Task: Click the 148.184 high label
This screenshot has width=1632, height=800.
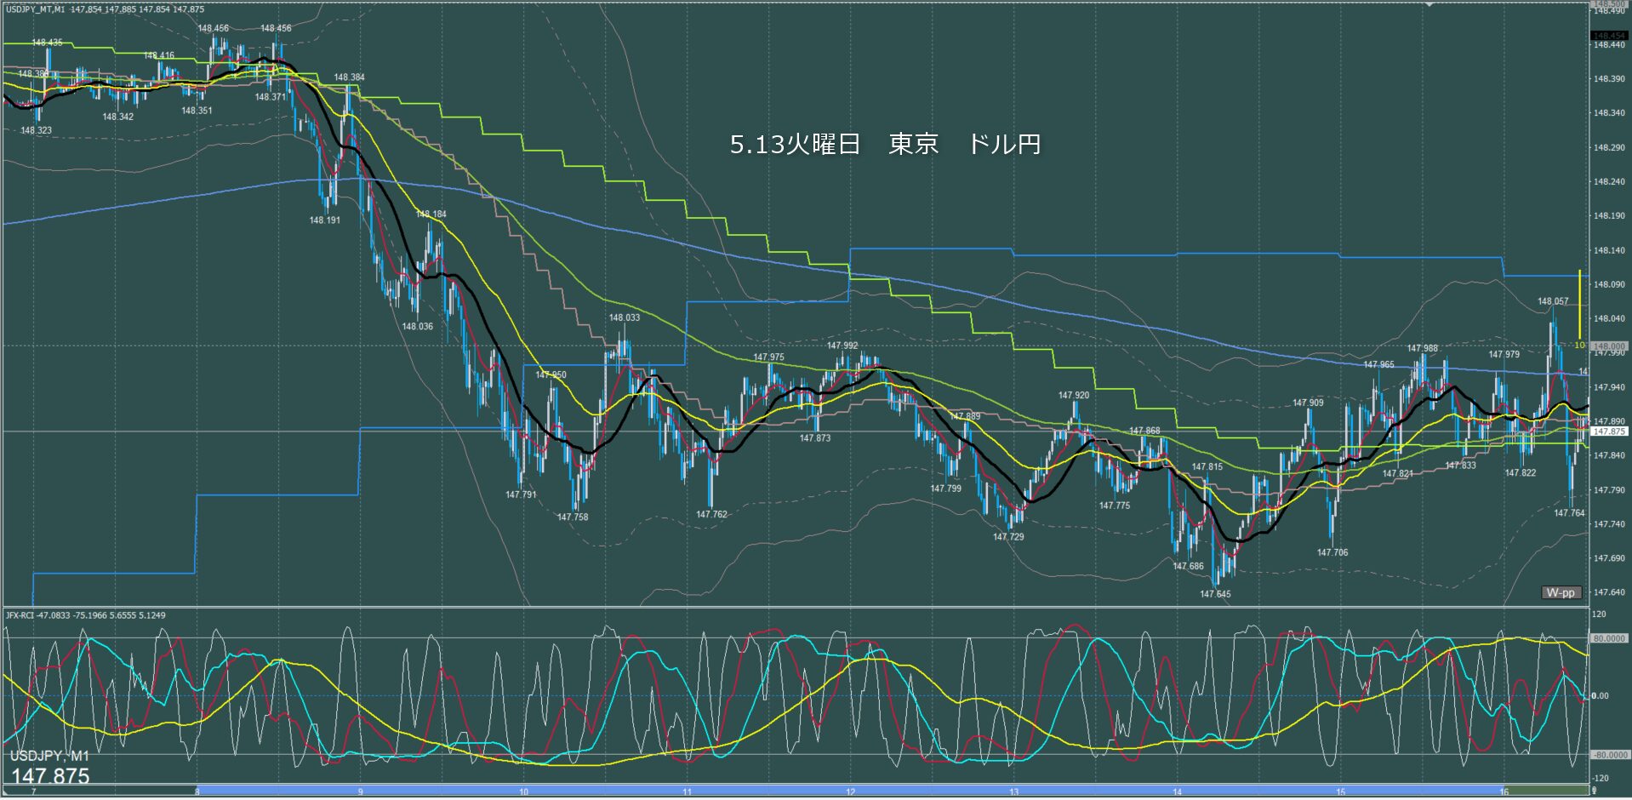Action: coord(431,214)
